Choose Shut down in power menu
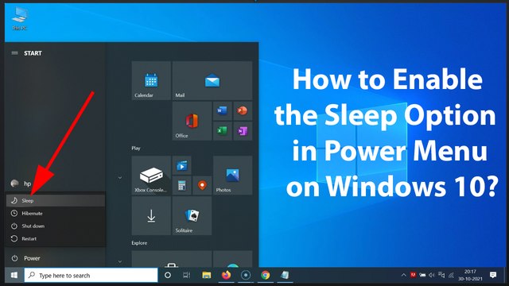 point(56,226)
